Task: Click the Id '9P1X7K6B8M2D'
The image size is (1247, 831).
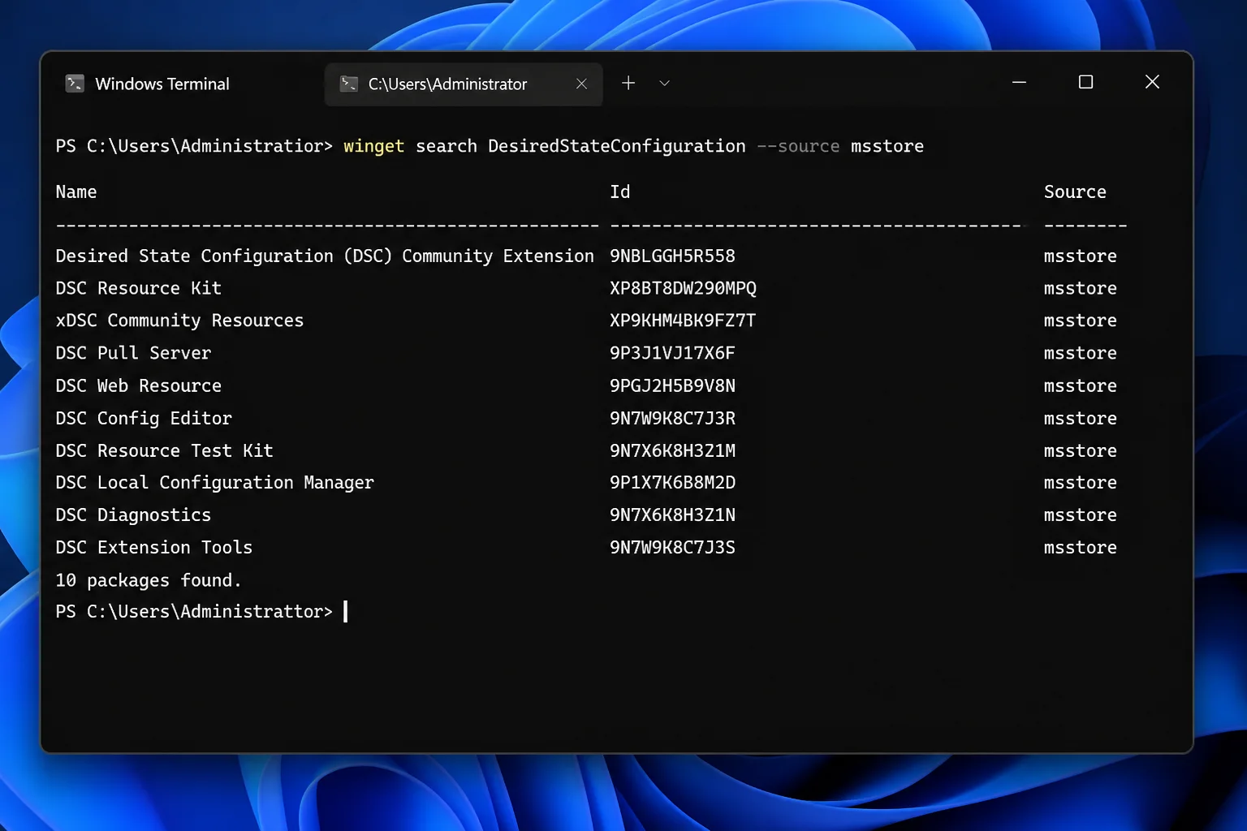Action: click(672, 483)
